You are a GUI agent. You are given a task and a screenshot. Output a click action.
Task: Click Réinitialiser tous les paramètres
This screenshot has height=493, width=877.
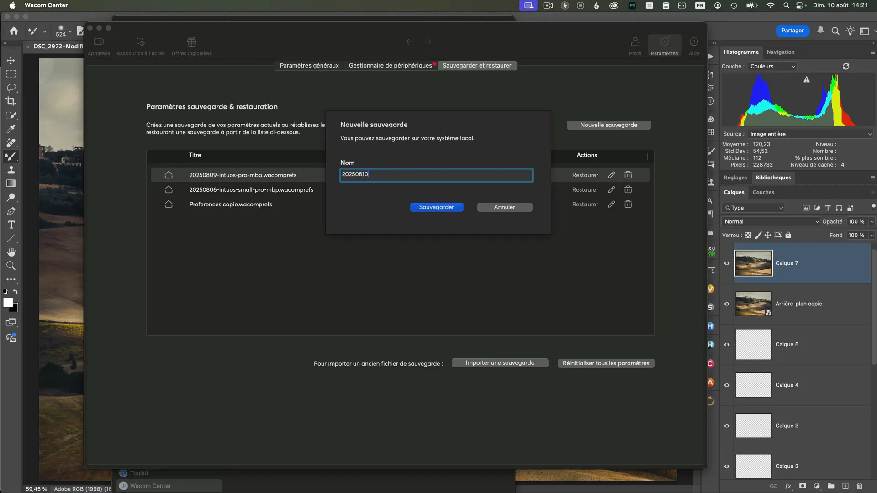606,363
